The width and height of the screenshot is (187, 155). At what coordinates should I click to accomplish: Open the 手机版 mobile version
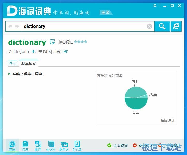click(x=77, y=146)
